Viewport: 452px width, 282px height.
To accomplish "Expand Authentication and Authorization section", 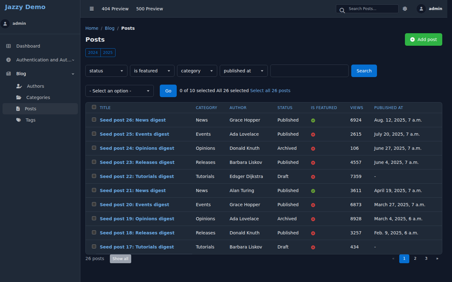I will [40, 60].
